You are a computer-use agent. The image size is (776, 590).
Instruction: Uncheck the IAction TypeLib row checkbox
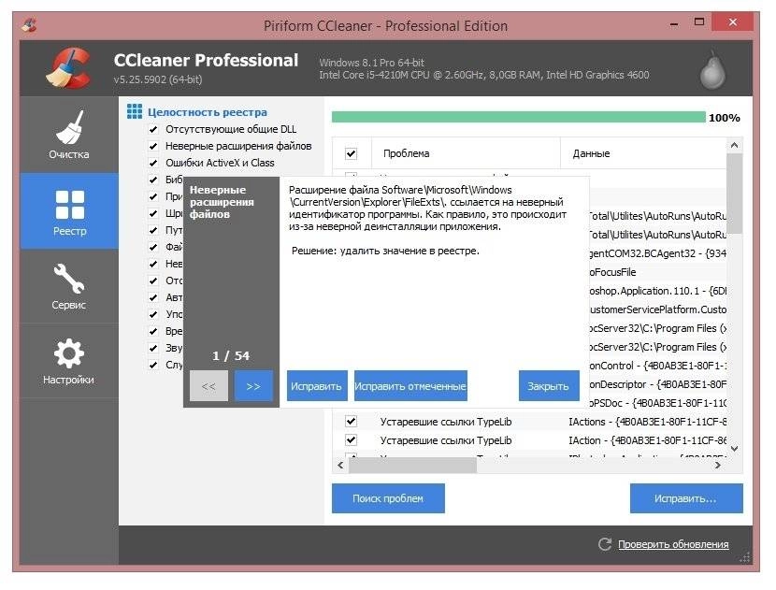point(351,440)
